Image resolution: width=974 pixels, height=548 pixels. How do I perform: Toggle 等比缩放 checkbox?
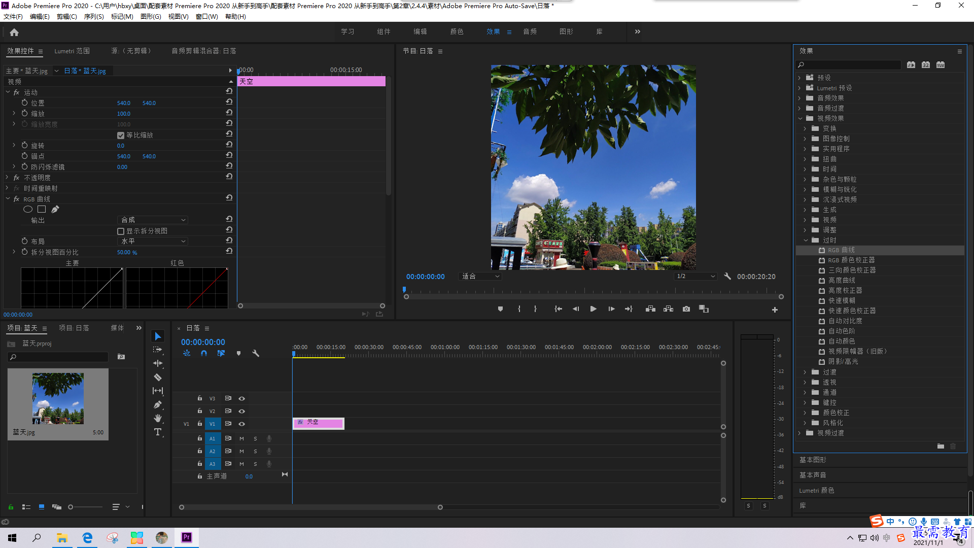pyautogui.click(x=121, y=135)
